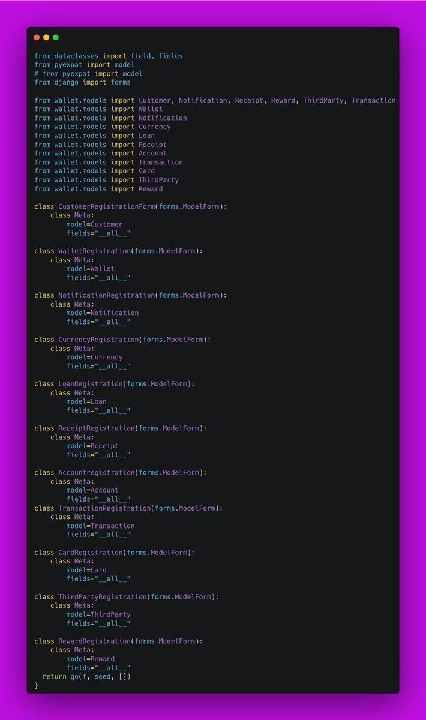
Task: Click the 'from django import forms' line
Action: [82, 82]
